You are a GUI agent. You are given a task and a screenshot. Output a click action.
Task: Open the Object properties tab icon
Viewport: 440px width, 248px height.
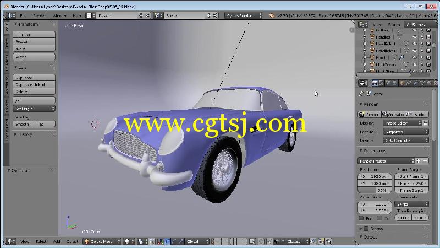402,83
